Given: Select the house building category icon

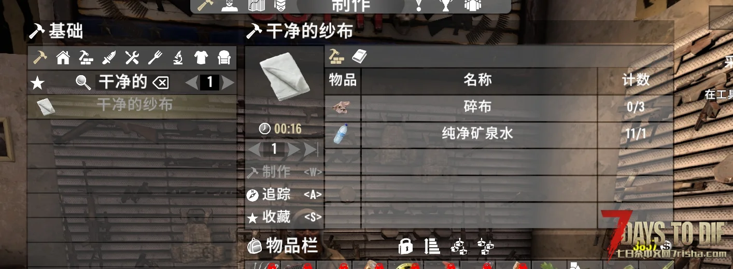Looking at the screenshot, I should (63, 58).
